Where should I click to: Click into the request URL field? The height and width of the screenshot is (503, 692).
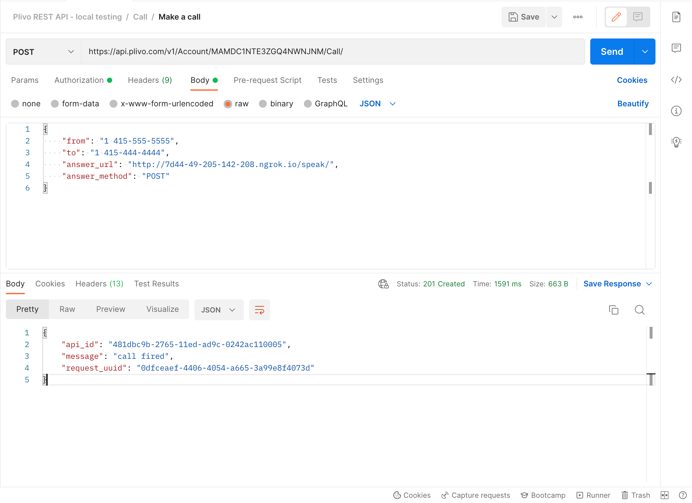click(x=333, y=52)
